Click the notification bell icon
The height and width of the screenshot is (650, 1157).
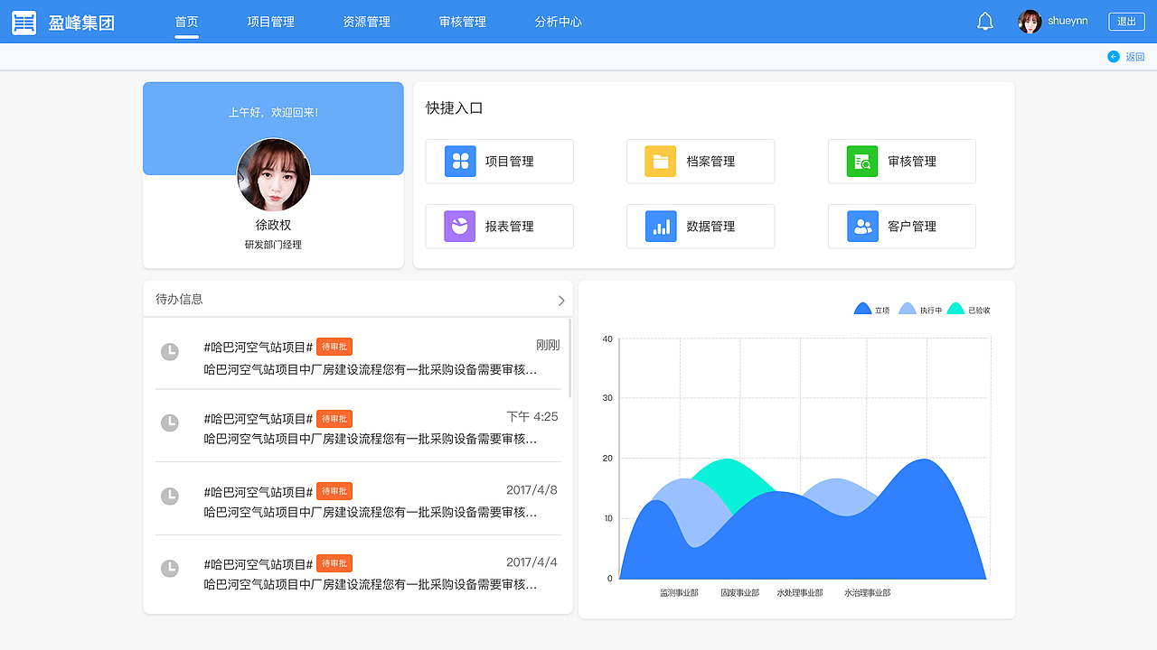pos(986,20)
